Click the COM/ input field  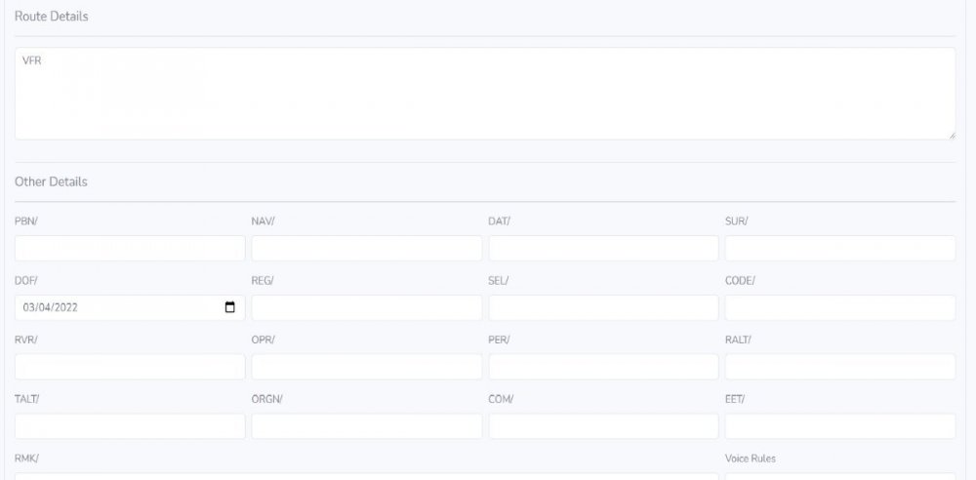[x=603, y=426]
